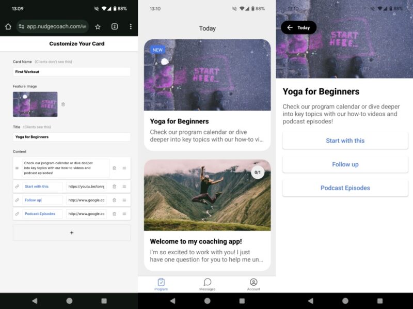413x309 pixels.
Task: Tap the feature image thumbnail
Action: point(35,104)
